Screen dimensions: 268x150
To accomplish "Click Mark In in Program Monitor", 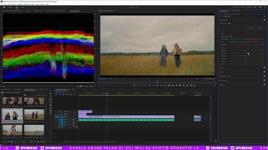I will (x=138, y=85).
